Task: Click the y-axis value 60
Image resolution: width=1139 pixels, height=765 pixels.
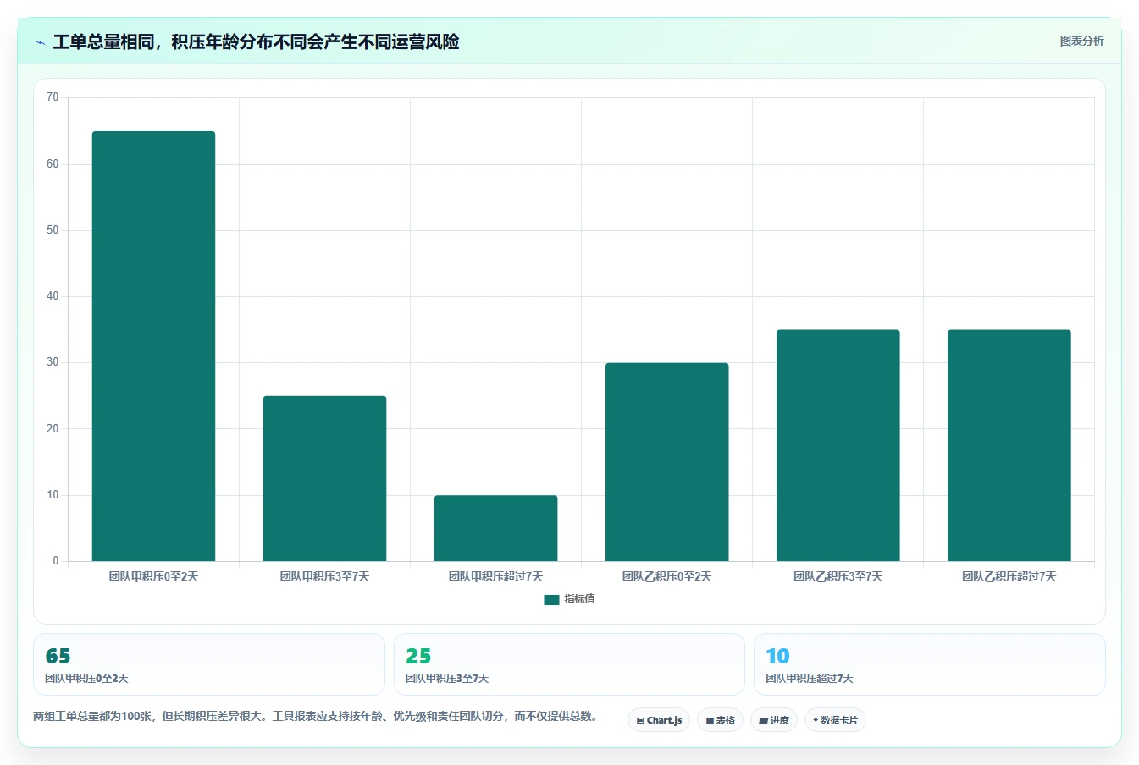Action: (x=53, y=164)
